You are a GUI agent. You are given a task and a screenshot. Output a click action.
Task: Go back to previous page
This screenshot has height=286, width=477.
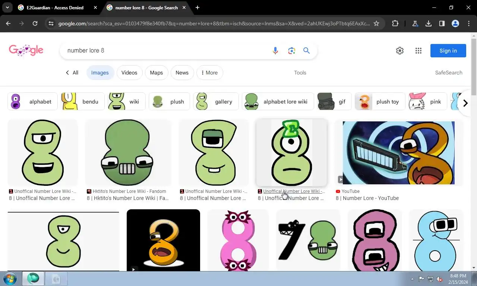click(8, 23)
